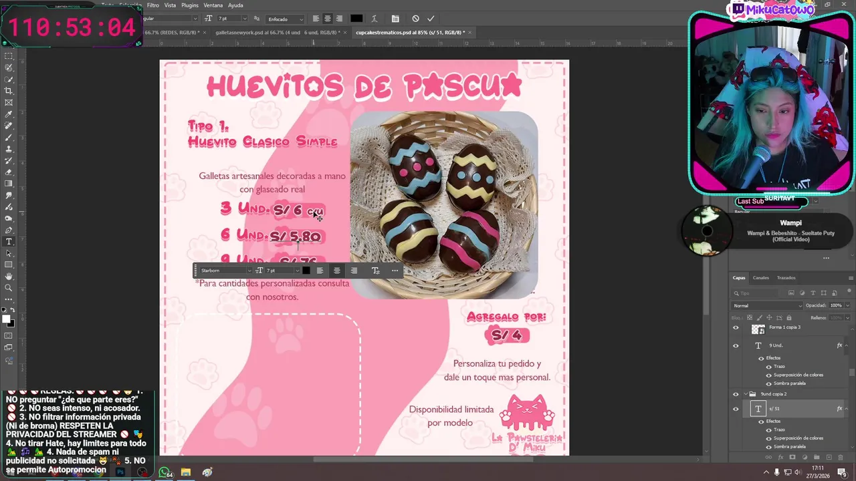856x481 pixels.
Task: Hide the 9 Und. text layer
Action: 736,345
